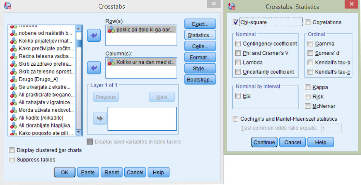This screenshot has width=361, height=185.
Task: Click variable list scrollbar down arrow
Action: (x=79, y=132)
